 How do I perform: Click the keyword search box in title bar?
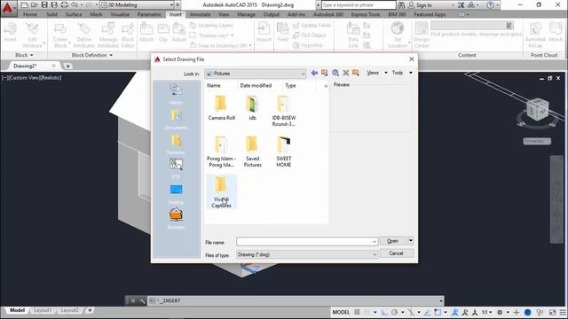click(x=359, y=5)
